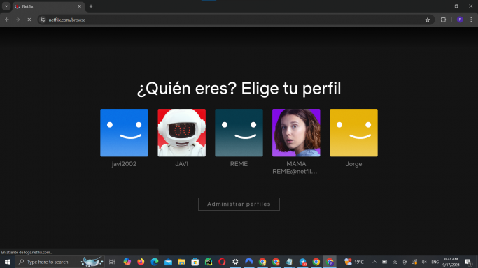Show hidden system tray icons
Image resolution: width=478 pixels, height=268 pixels.
(374, 262)
